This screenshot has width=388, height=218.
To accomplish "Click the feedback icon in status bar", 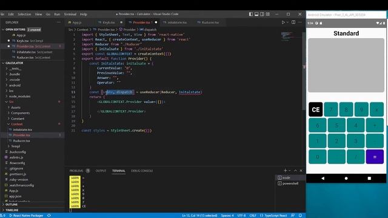I will 293,216.
